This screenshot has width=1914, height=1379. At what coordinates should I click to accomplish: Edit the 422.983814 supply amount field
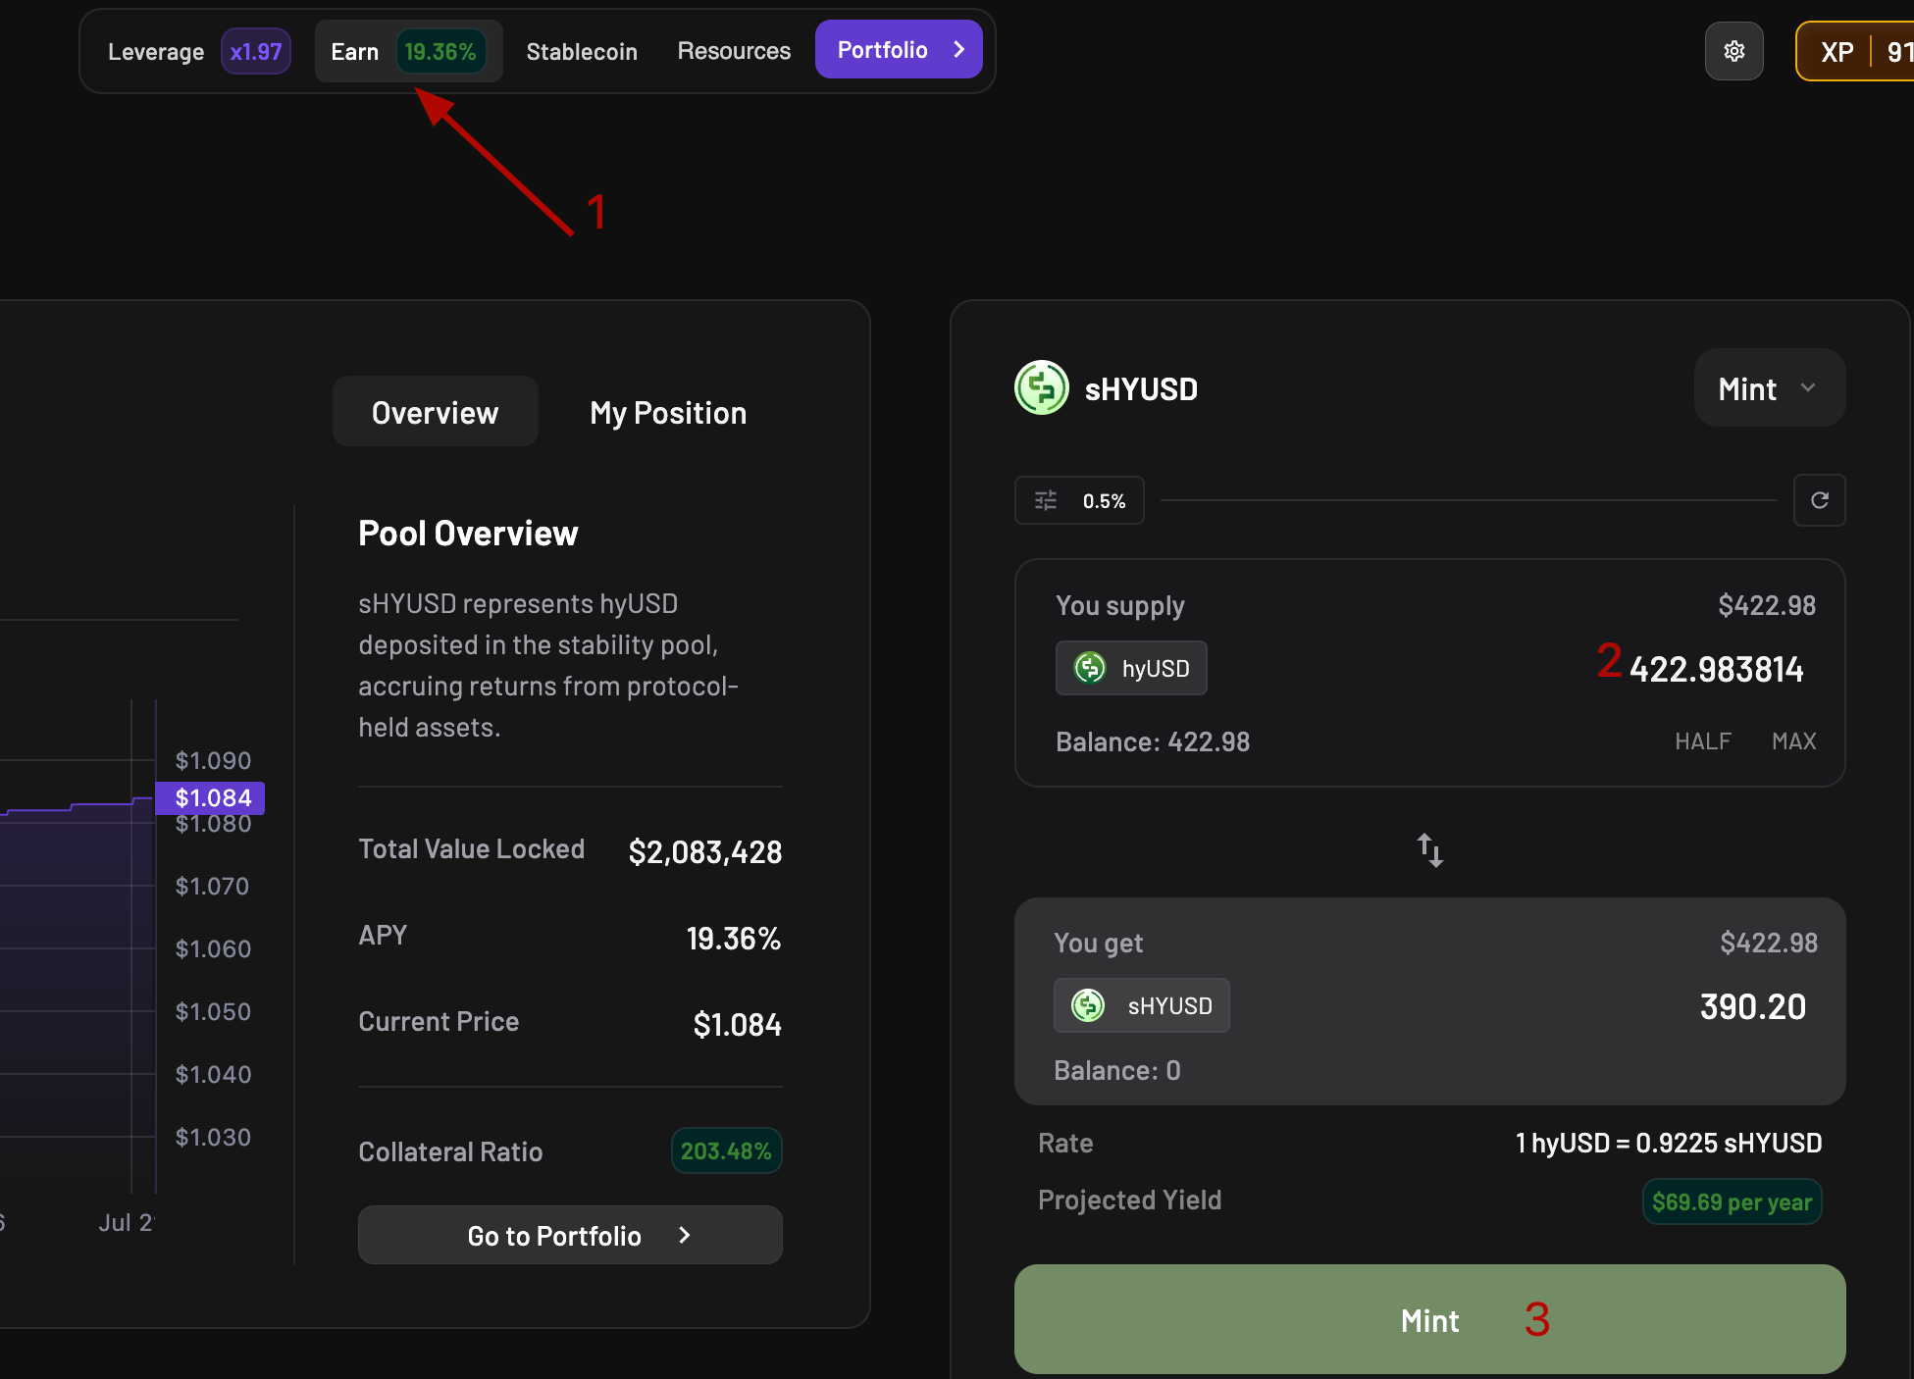[x=1716, y=668]
